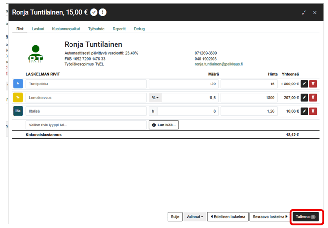Click the Lomakorvaus quantity field showing 11,5
The height and width of the screenshot is (228, 328).
coord(190,98)
